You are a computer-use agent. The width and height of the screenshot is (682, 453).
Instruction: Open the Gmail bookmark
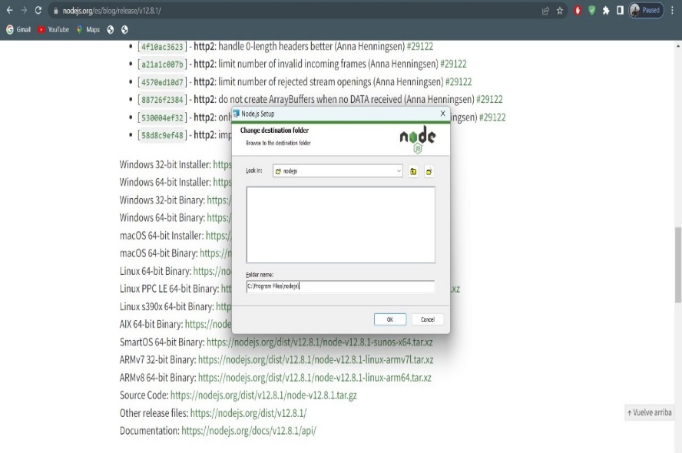click(x=18, y=30)
